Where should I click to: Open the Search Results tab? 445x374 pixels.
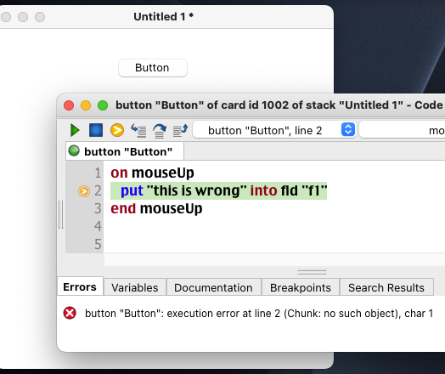point(386,287)
